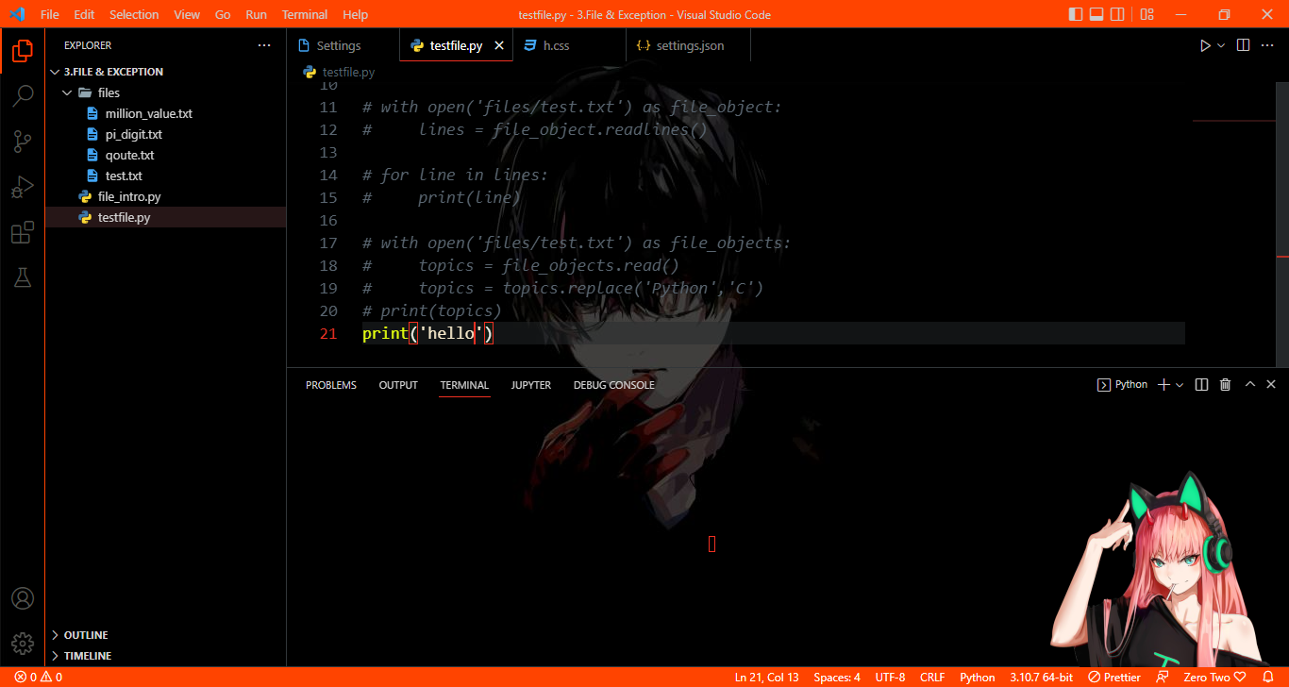The image size is (1289, 687).
Task: Open the Run and Debug panel
Action: pyautogui.click(x=23, y=186)
